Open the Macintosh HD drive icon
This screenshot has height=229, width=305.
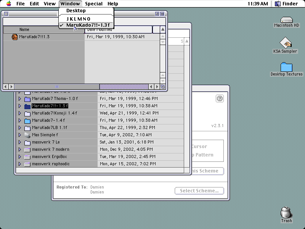[x=287, y=20]
